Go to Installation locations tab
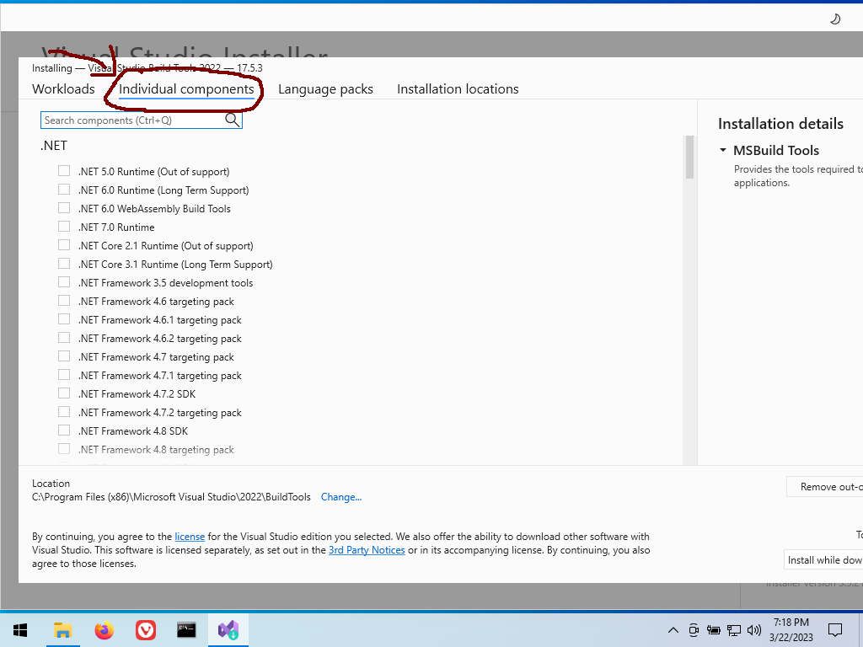This screenshot has width=863, height=647. [458, 89]
